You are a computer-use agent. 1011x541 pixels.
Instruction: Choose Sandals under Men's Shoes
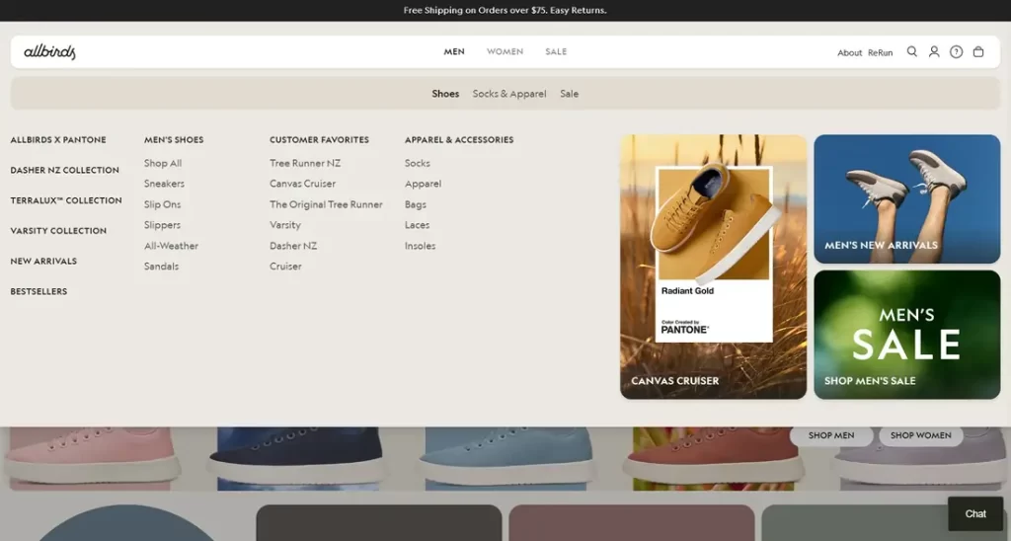click(161, 267)
